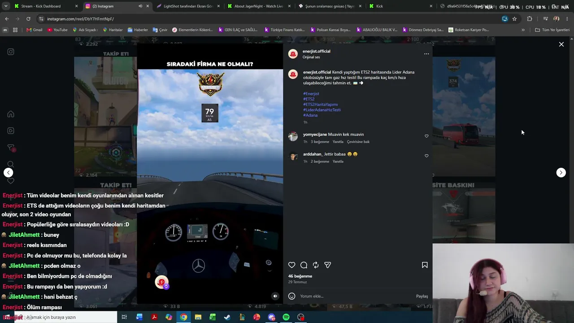Open the #ETS2 hashtag link
The width and height of the screenshot is (574, 323).
point(309,99)
